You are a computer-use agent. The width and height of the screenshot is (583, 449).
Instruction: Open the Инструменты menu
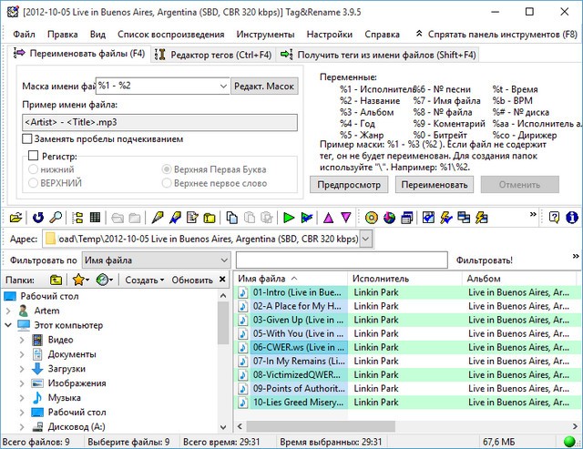click(264, 34)
